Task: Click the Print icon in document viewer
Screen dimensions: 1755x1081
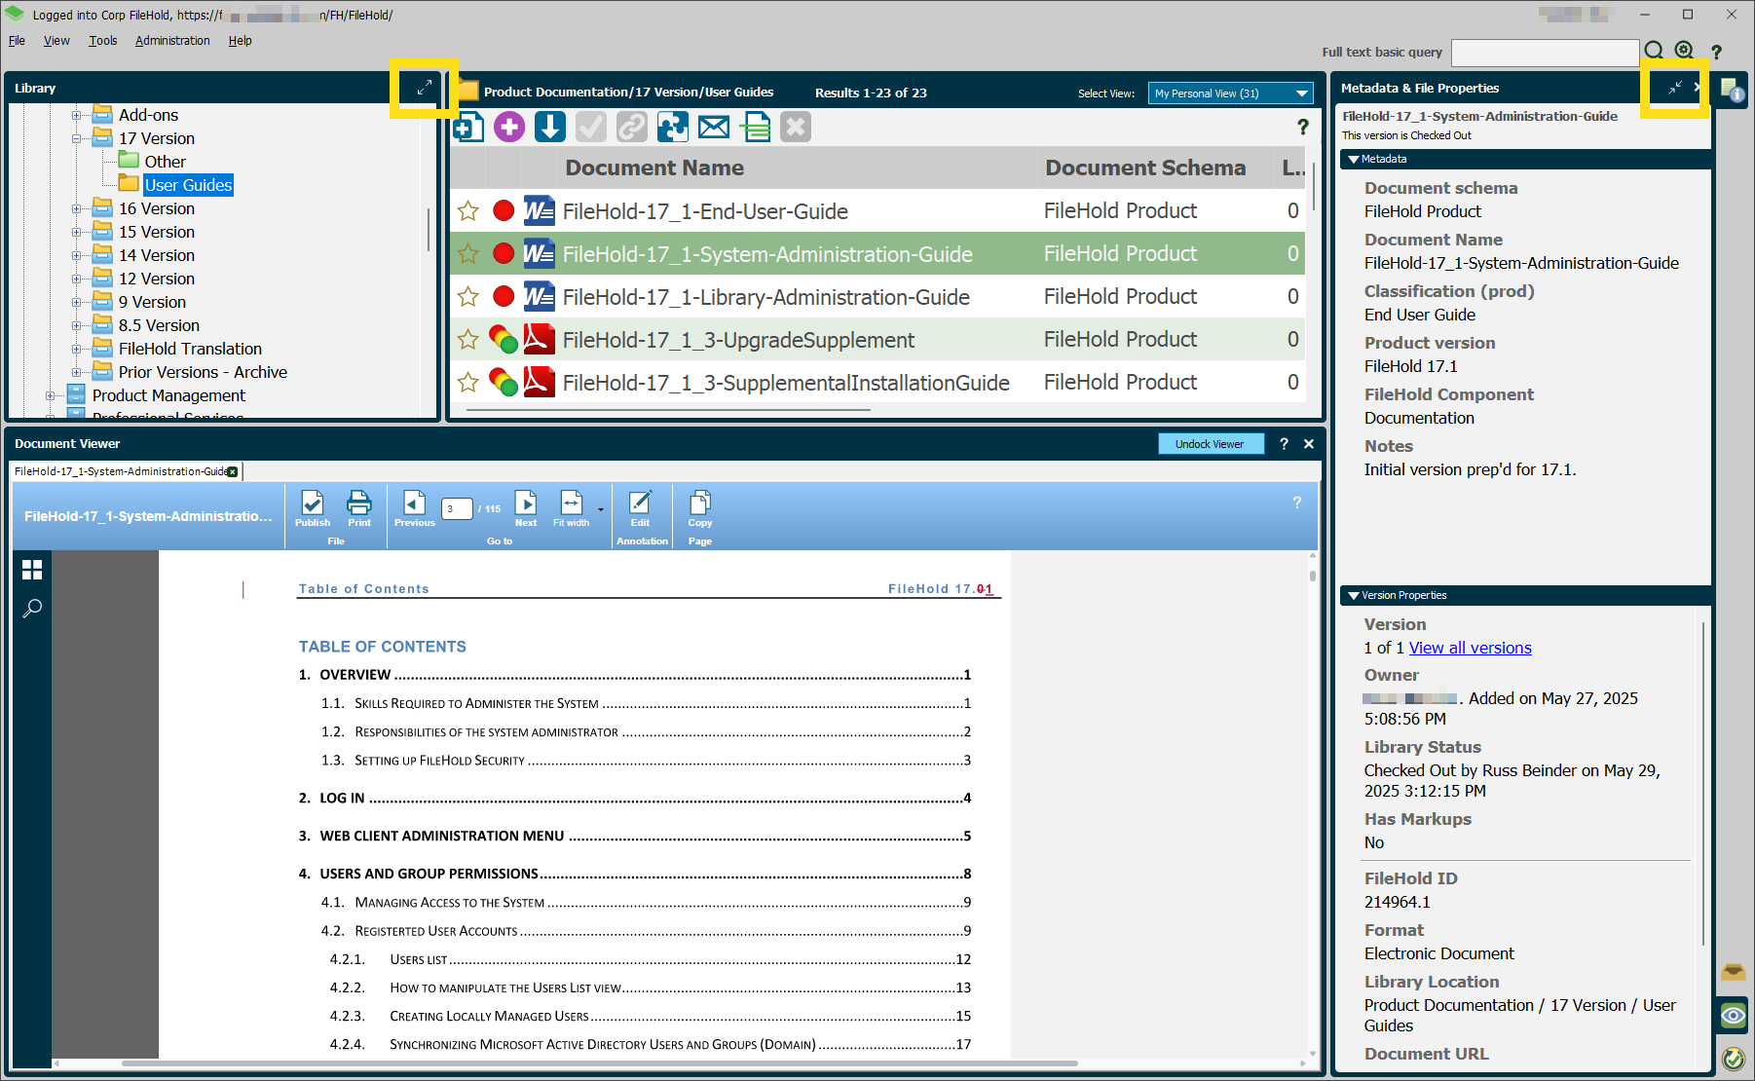Action: pyautogui.click(x=359, y=508)
